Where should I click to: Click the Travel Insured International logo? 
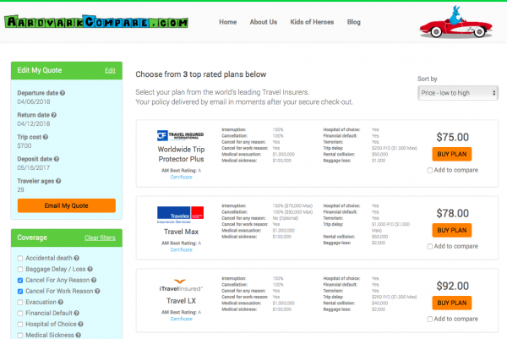(181, 135)
